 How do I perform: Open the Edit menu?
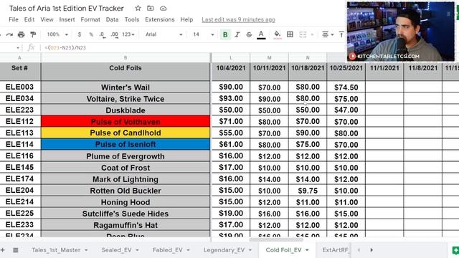29,19
